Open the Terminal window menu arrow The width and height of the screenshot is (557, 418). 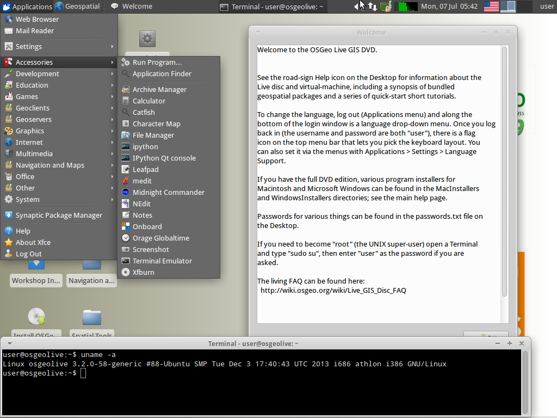[x=10, y=344]
